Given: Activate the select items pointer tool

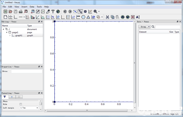Looking at the screenshot, I should (x=80, y=11).
